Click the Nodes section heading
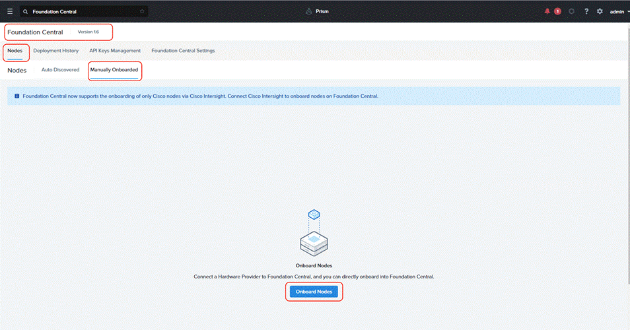 pos(17,70)
